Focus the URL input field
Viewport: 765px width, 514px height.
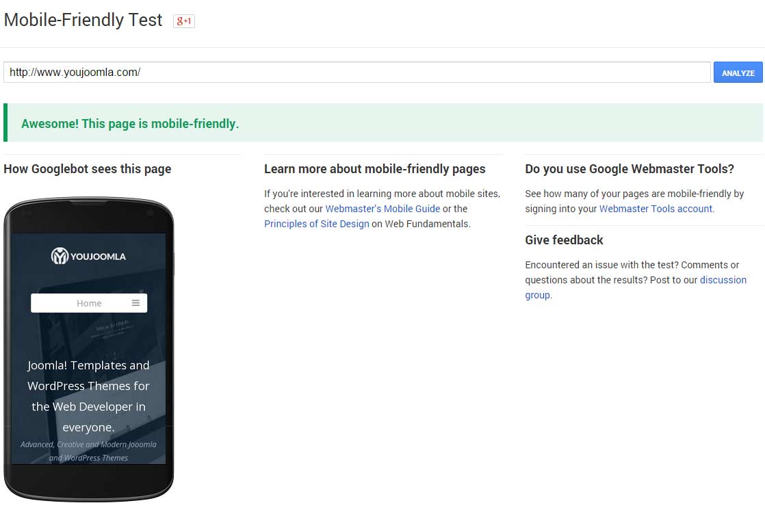click(356, 73)
